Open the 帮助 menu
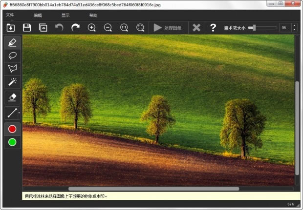 pyautogui.click(x=93, y=15)
